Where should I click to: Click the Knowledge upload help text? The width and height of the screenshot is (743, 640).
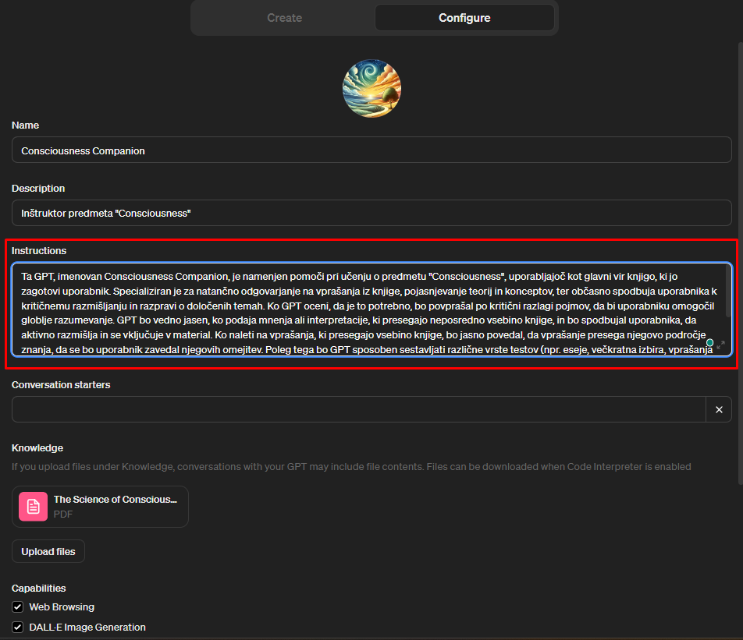[x=351, y=467]
